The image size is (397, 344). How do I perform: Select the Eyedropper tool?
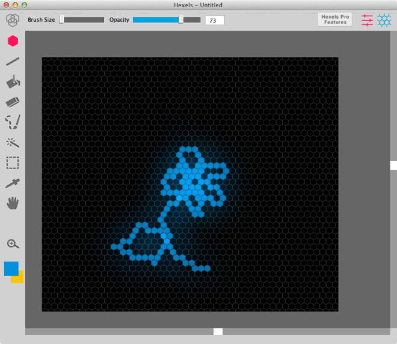[x=13, y=183]
